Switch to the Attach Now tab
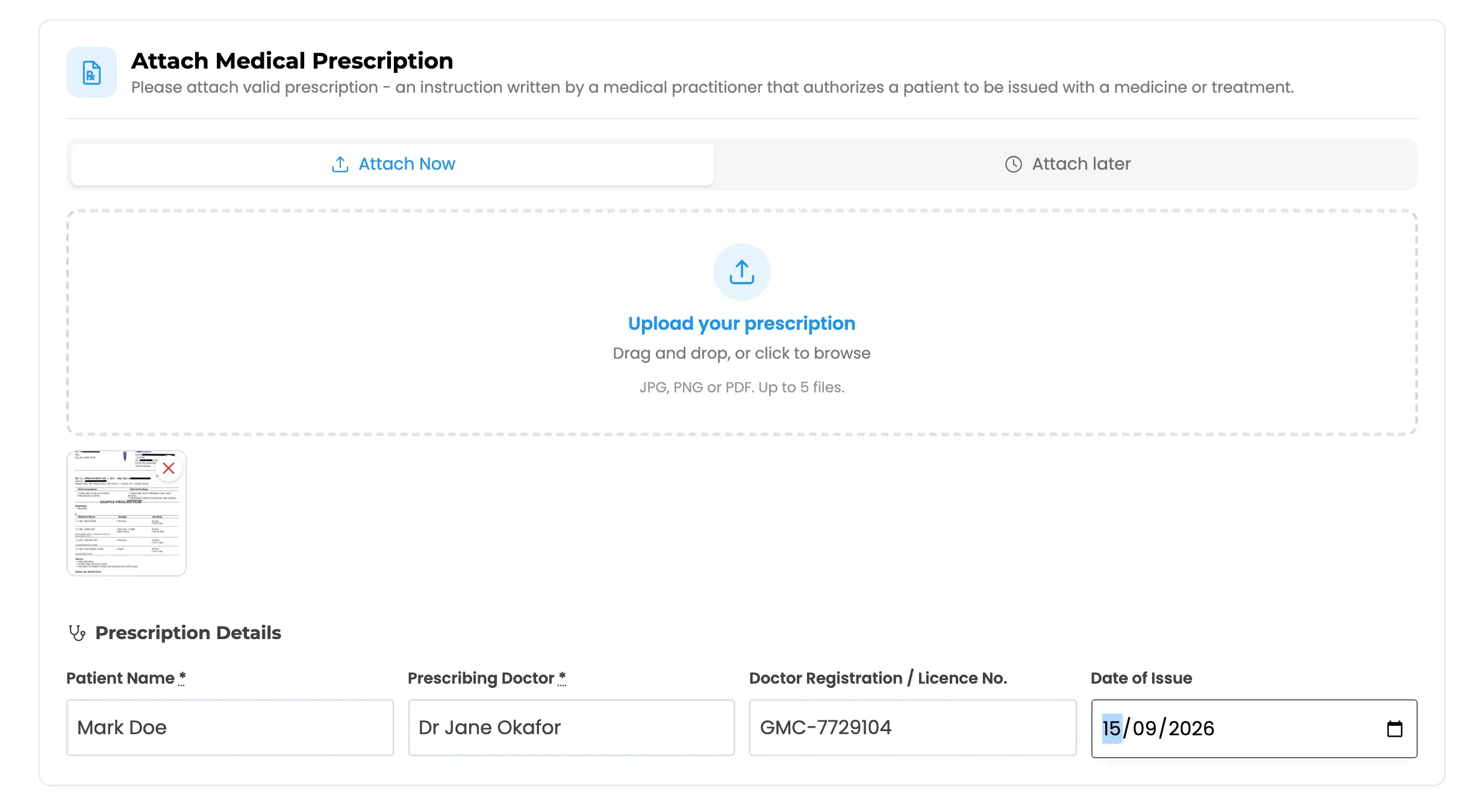 393,164
